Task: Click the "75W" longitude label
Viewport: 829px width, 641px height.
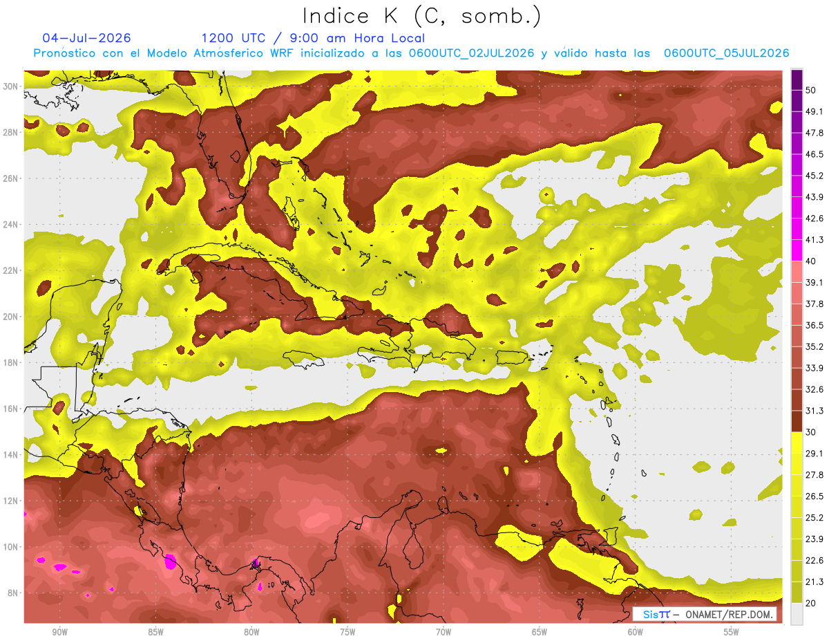Action: pyautogui.click(x=347, y=632)
